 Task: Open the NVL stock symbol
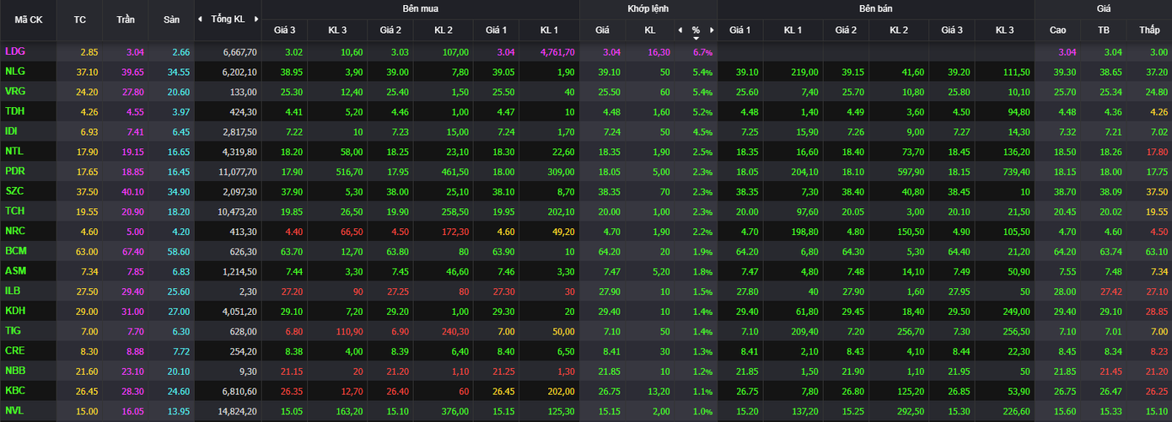(x=15, y=410)
